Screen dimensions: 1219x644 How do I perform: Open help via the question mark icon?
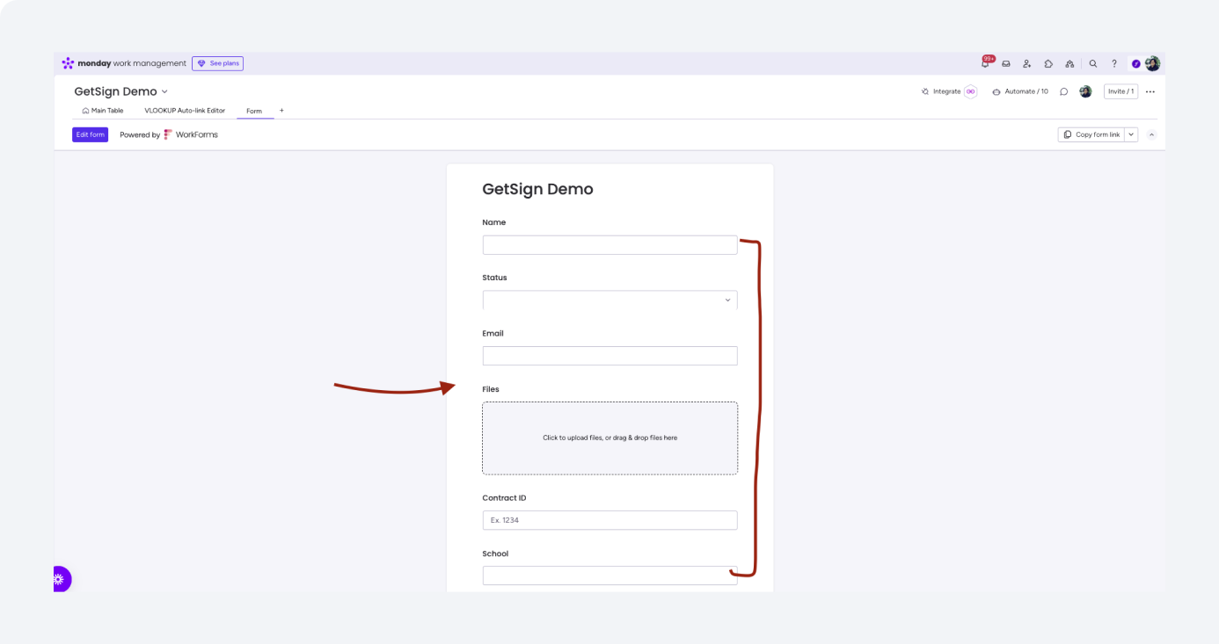click(x=1114, y=63)
